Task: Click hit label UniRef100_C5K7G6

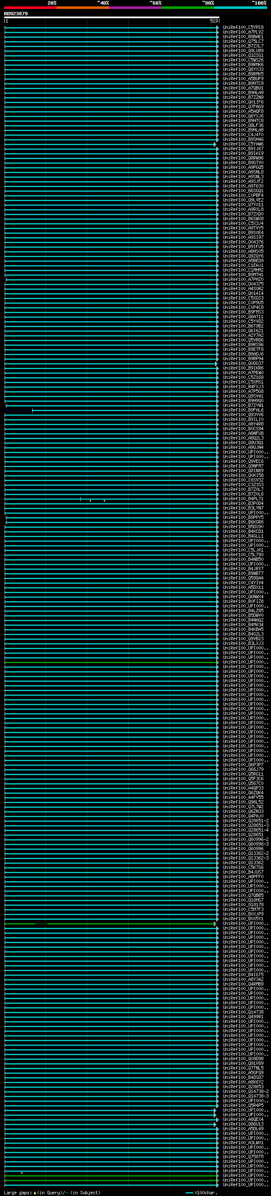Action: (243, 867)
